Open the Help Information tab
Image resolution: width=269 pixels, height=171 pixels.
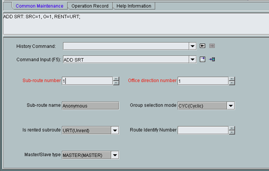(x=134, y=6)
